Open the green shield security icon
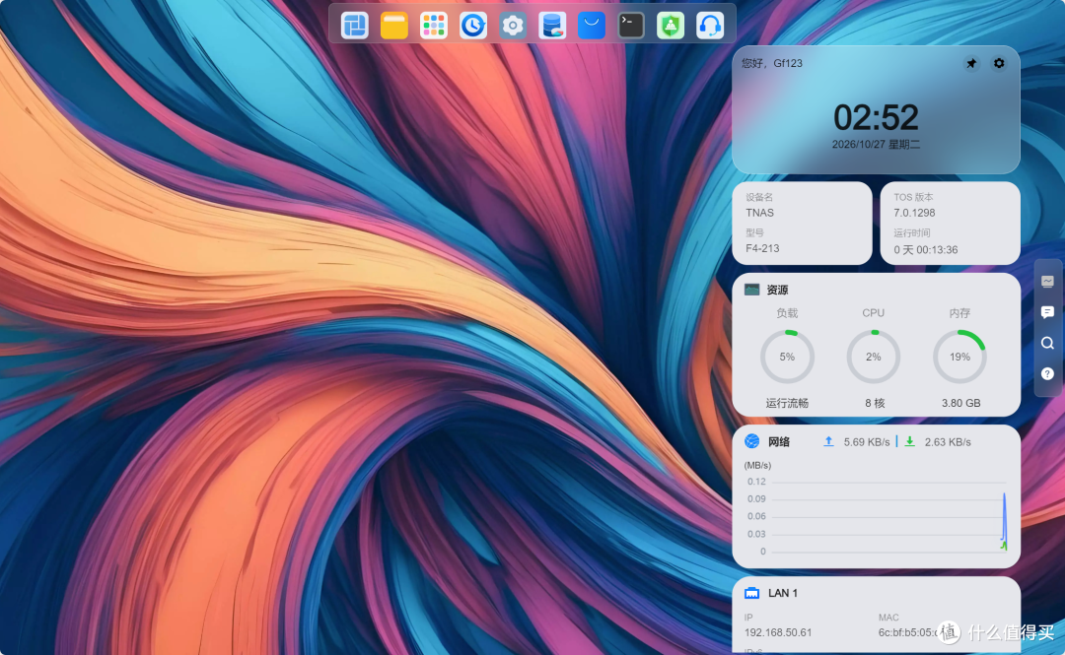 671,25
